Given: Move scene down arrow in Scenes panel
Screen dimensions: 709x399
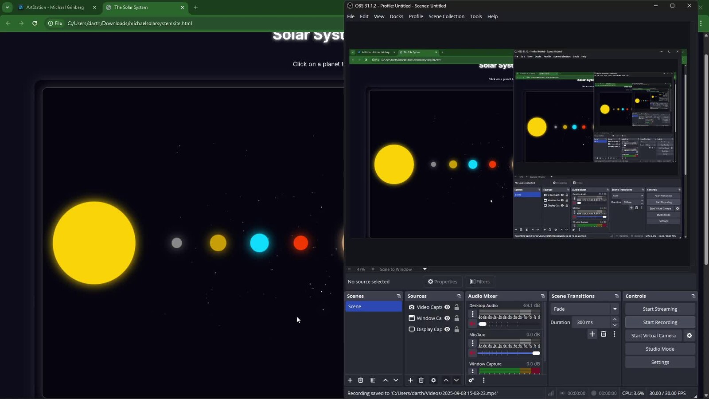Looking at the screenshot, I should point(396,380).
